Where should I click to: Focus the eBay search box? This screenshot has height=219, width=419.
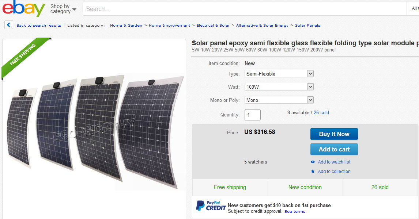[244, 9]
